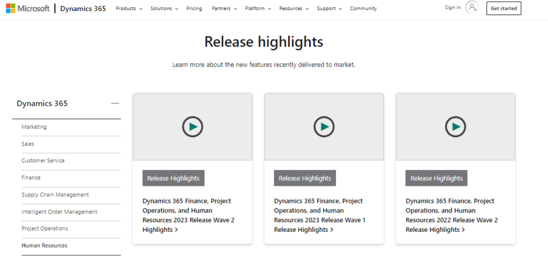Expand the Partners menu
548x258 pixels.
coord(224,9)
